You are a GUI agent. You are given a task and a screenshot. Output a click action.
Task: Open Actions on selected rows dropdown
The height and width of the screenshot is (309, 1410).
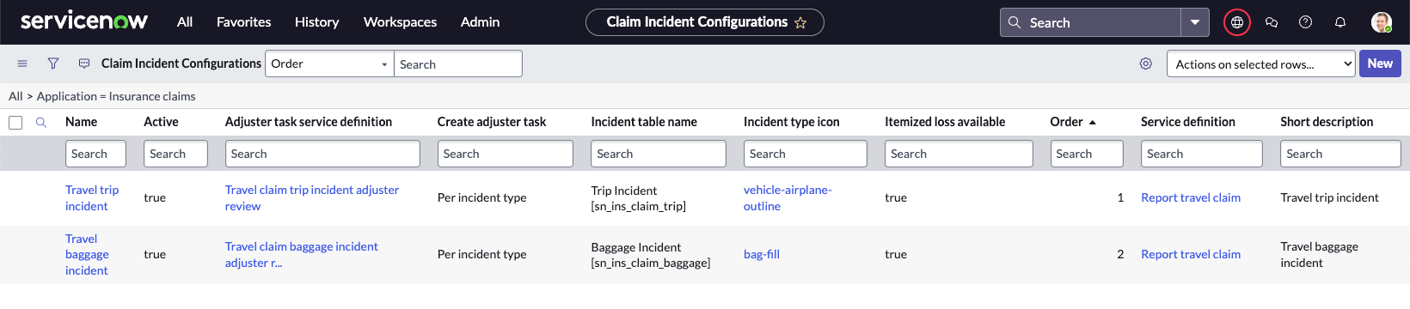click(1260, 64)
